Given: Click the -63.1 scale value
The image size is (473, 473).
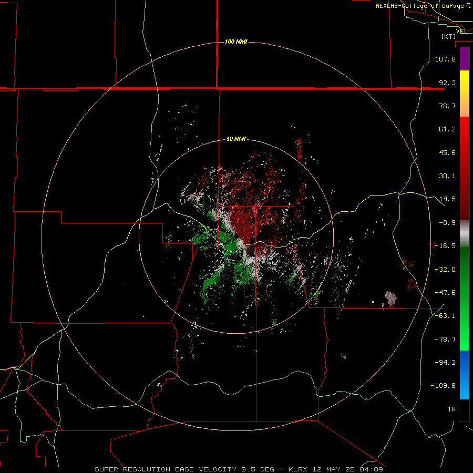Looking at the screenshot, I should coord(445,316).
